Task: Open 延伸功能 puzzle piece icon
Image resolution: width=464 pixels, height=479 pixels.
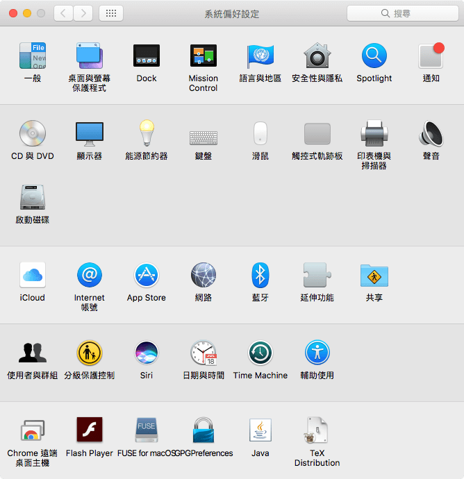Action: click(317, 275)
